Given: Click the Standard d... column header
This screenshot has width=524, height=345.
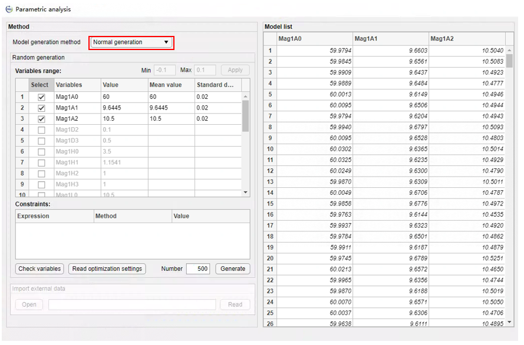Looking at the screenshot, I should pos(218,85).
